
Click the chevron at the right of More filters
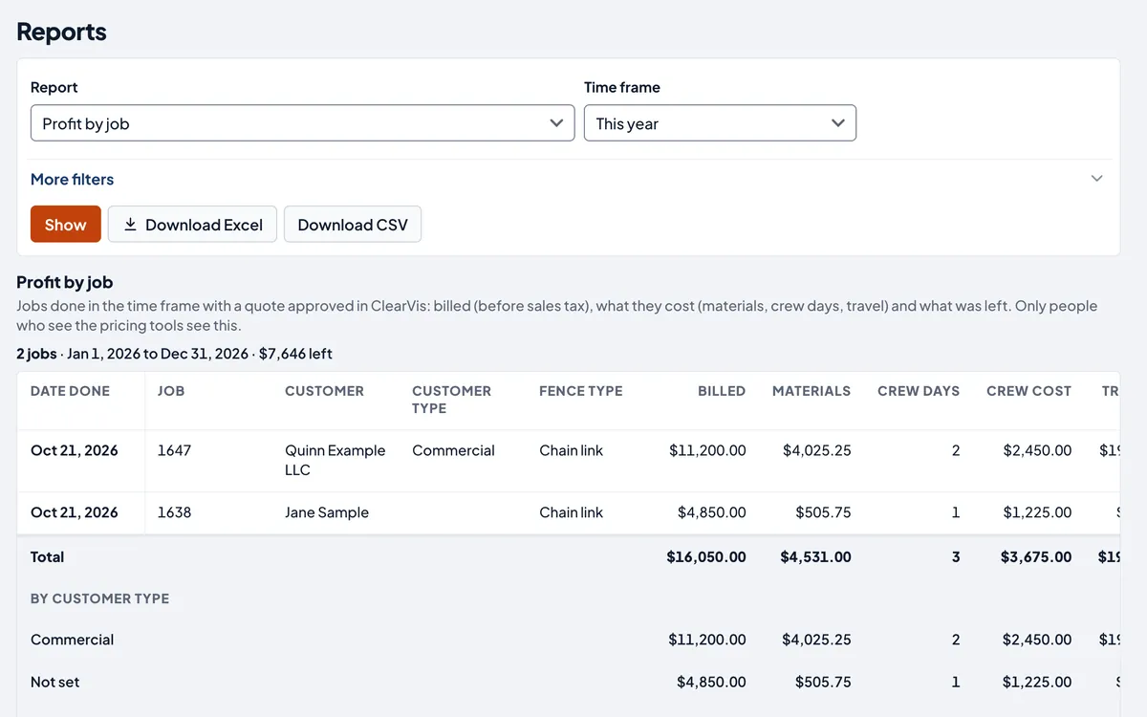(x=1096, y=179)
